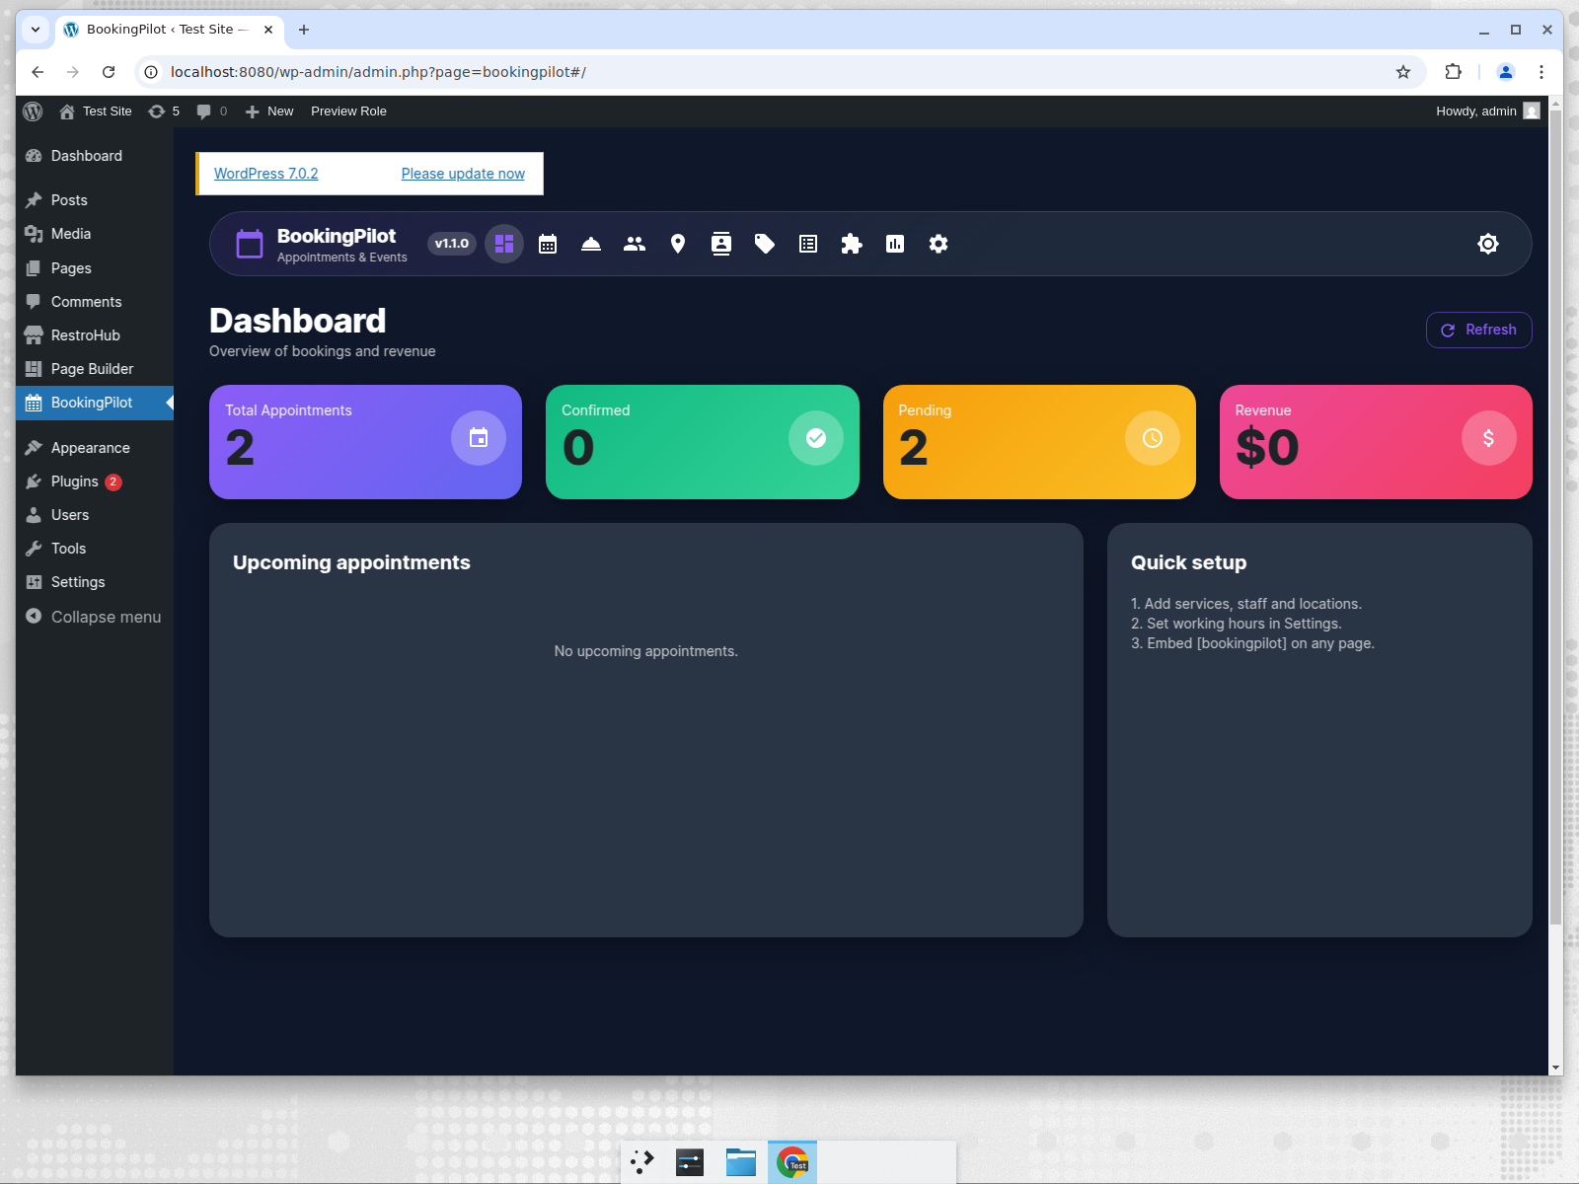1579x1184 pixels.
Task: Open Tools in the sidebar
Action: [95, 549]
